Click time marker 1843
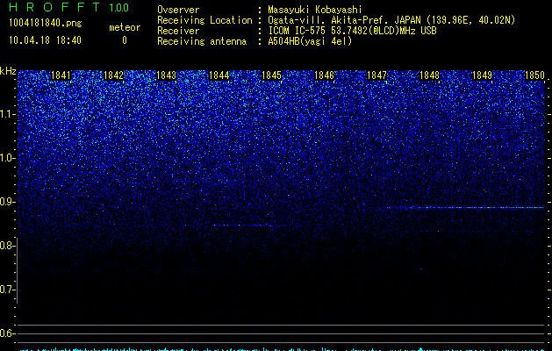 click(x=166, y=75)
